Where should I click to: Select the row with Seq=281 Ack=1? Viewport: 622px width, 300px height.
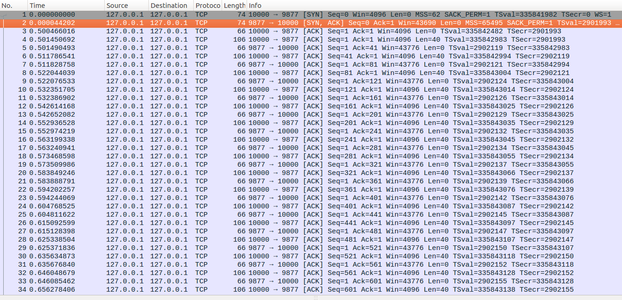[x=311, y=156]
